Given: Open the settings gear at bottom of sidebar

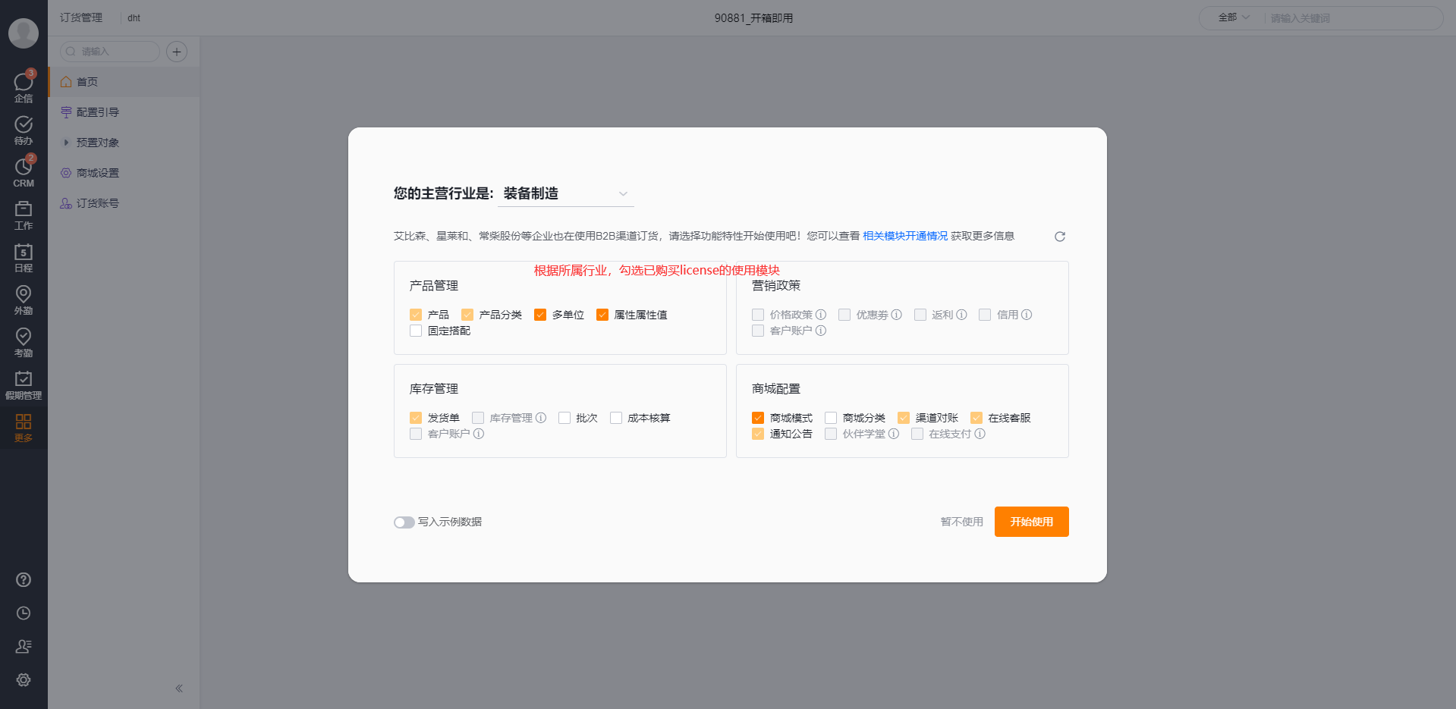Looking at the screenshot, I should pos(23,680).
